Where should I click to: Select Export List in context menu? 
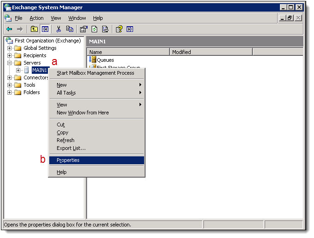(x=97, y=148)
